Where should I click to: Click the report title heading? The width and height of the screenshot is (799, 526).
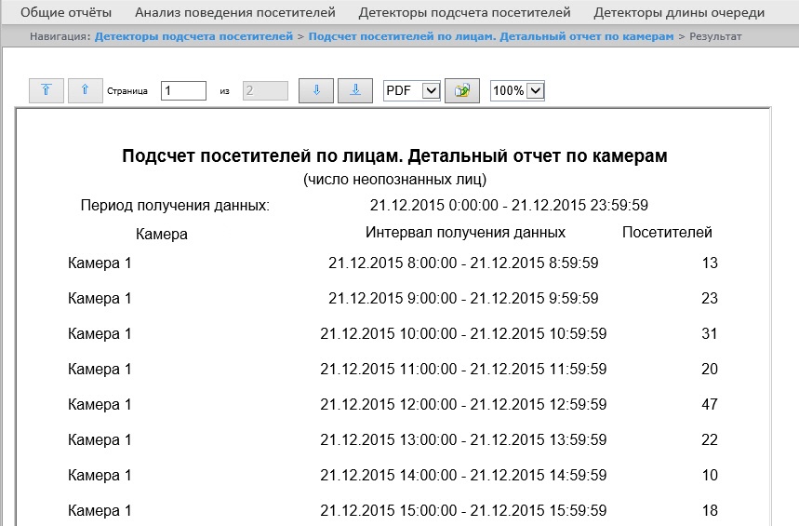pos(394,155)
